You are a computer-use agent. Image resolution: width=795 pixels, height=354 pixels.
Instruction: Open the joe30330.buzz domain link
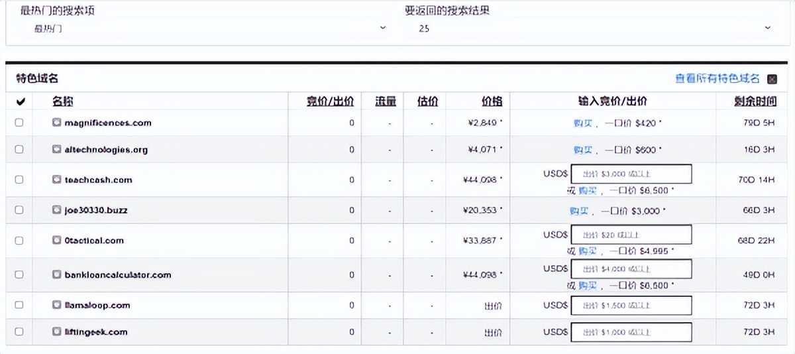[96, 210]
